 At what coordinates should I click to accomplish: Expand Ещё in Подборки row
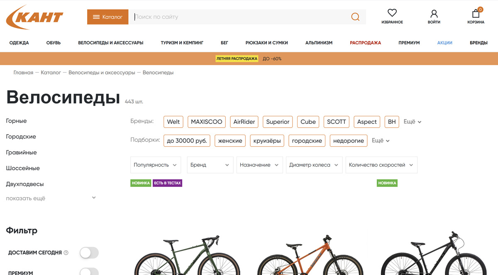point(381,141)
